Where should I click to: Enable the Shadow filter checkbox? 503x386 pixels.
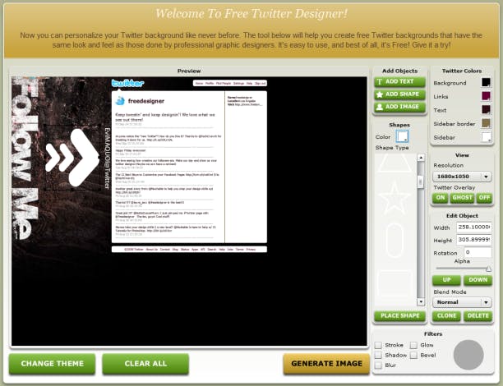[378, 356]
